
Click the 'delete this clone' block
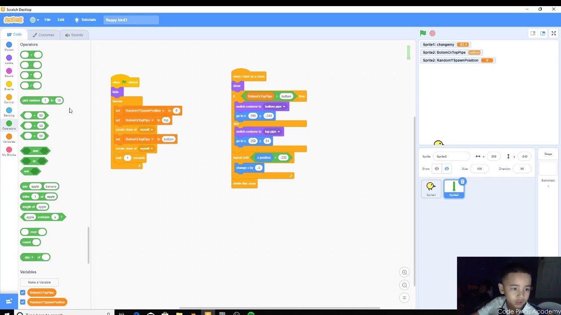tap(245, 183)
